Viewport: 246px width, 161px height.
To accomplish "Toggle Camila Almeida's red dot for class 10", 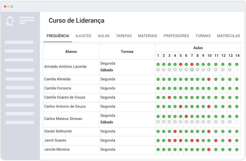I will (x=209, y=79).
